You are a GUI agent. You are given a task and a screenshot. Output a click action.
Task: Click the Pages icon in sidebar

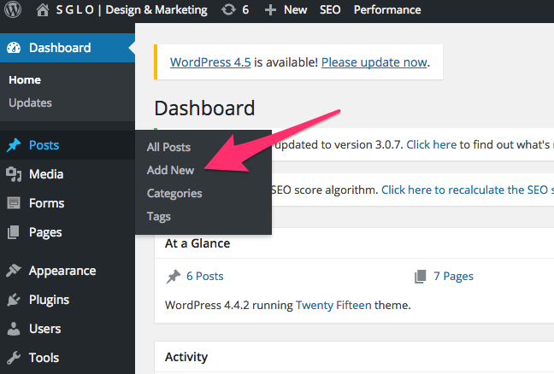pyautogui.click(x=14, y=232)
